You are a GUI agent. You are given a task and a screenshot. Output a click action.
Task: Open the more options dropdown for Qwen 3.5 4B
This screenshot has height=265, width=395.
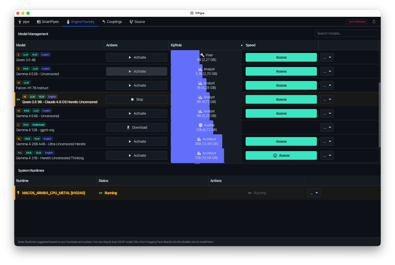tap(327, 57)
